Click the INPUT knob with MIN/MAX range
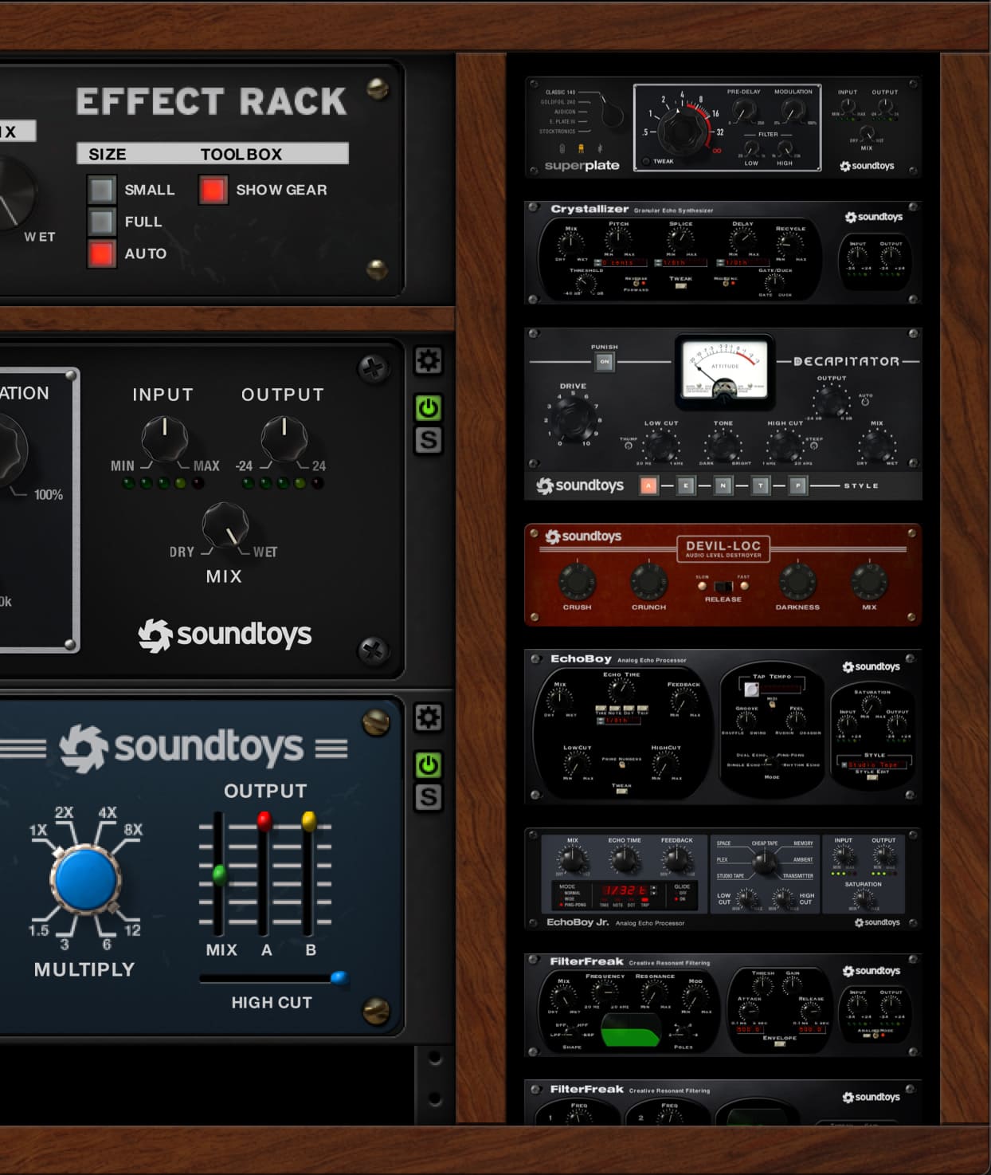 click(165, 438)
